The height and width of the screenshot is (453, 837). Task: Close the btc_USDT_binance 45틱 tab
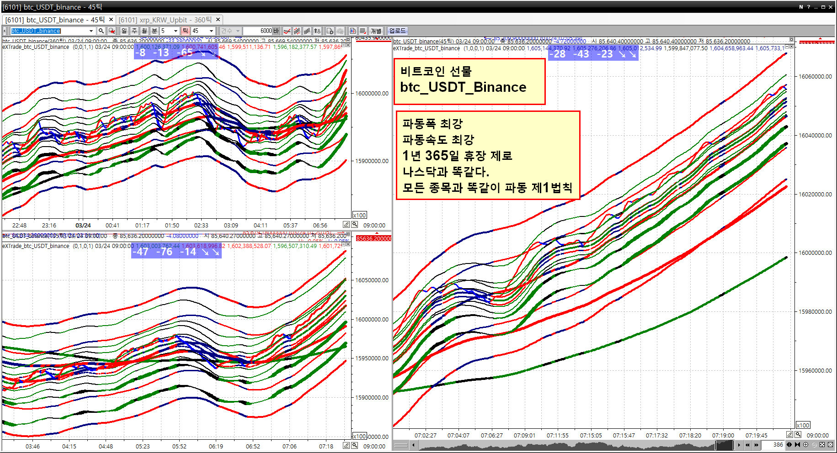point(111,20)
